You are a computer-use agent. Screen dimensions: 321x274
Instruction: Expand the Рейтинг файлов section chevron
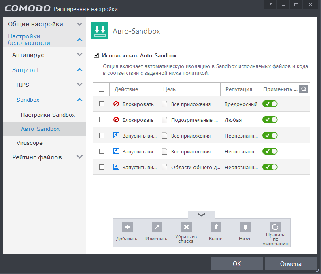pyautogui.click(x=79, y=157)
